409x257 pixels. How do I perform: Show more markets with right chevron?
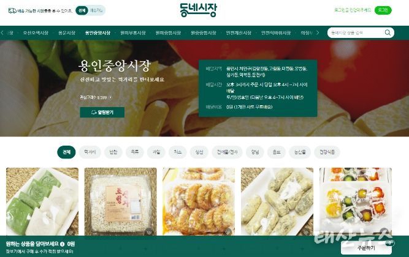(x=318, y=33)
